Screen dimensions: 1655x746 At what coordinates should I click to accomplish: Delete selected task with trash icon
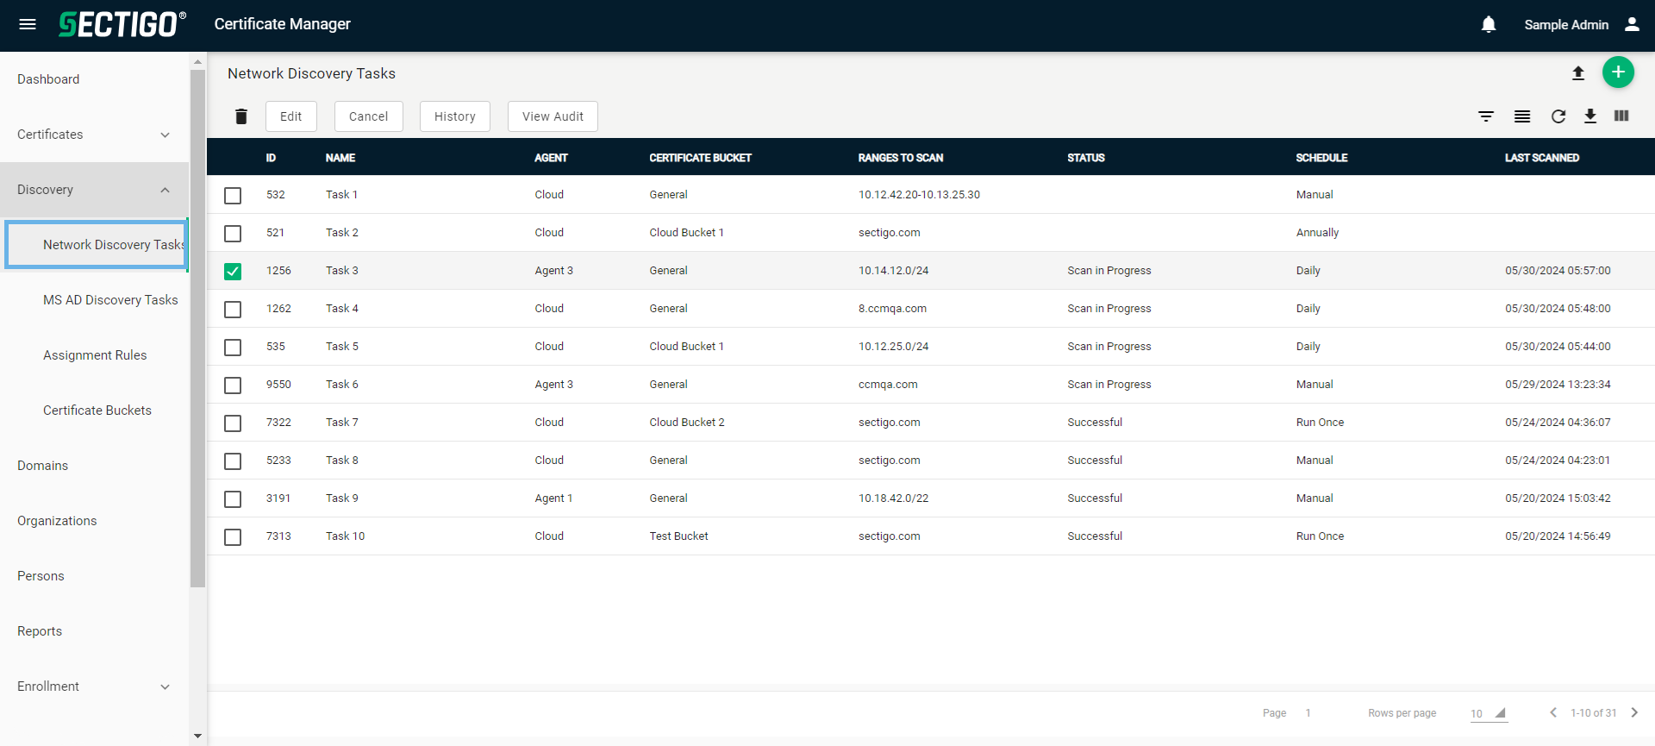pyautogui.click(x=241, y=116)
